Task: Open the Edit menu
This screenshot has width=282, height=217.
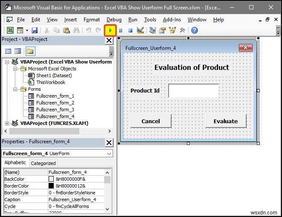Action: pos(35,20)
